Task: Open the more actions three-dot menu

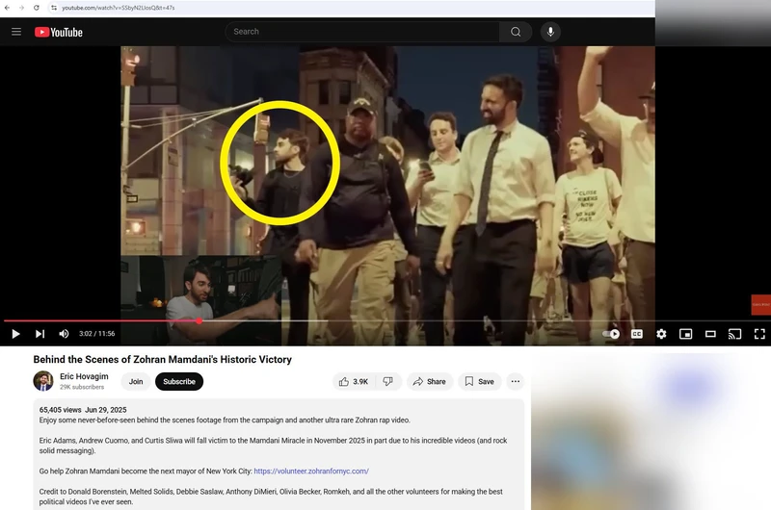Action: 515,381
